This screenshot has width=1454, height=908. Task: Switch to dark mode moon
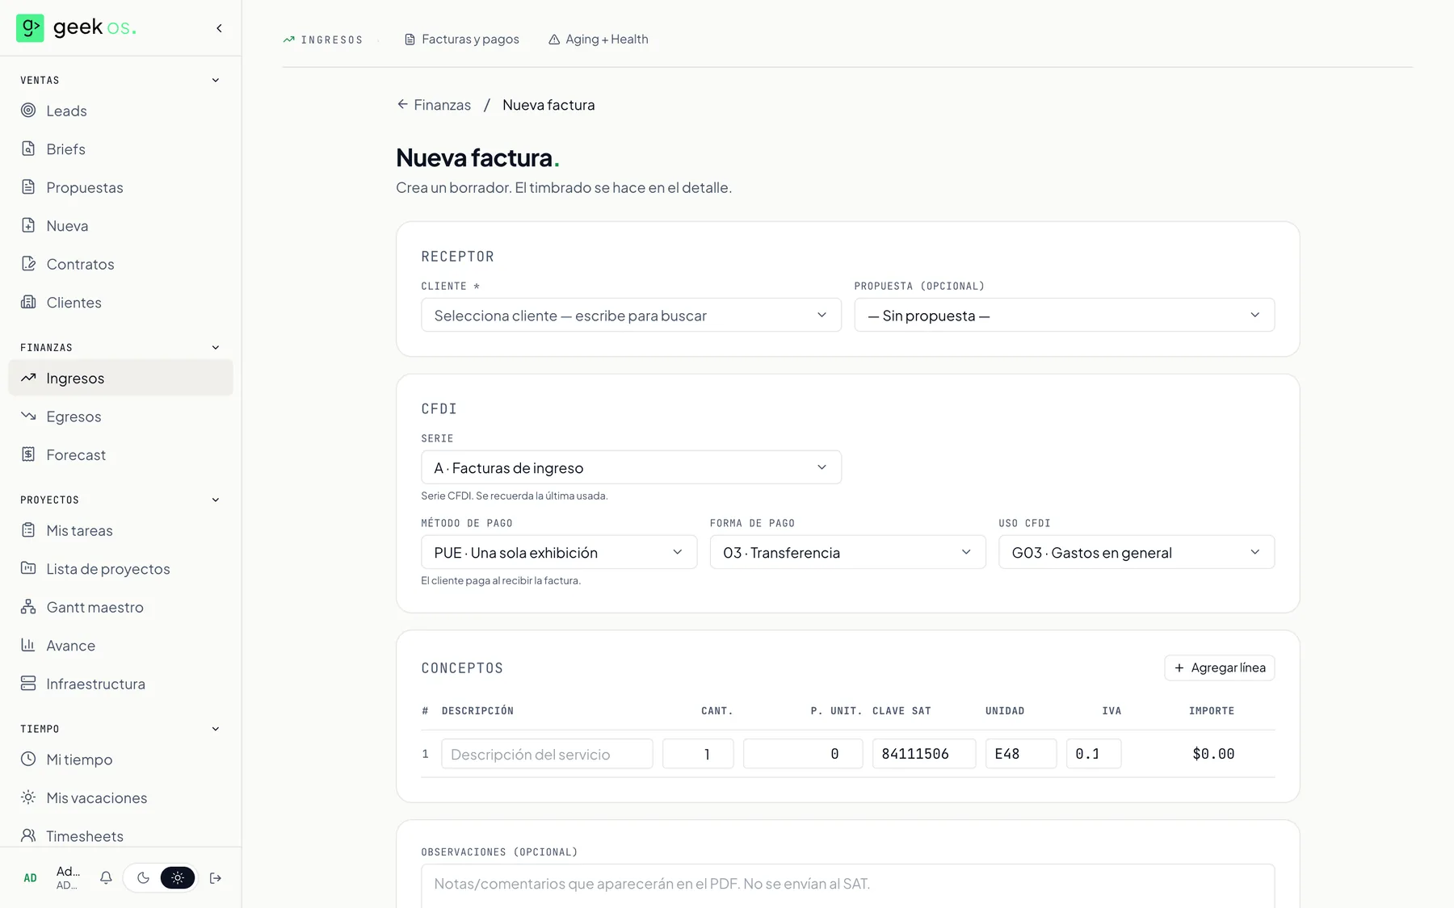pyautogui.click(x=143, y=878)
